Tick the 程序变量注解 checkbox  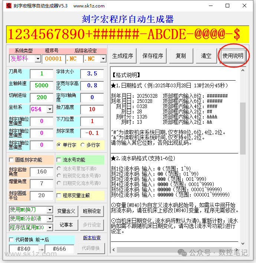pyautogui.click(x=59, y=195)
